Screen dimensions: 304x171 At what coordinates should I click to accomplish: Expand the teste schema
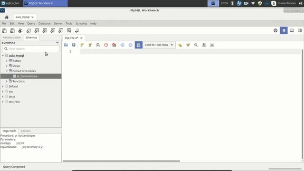(x=3, y=96)
